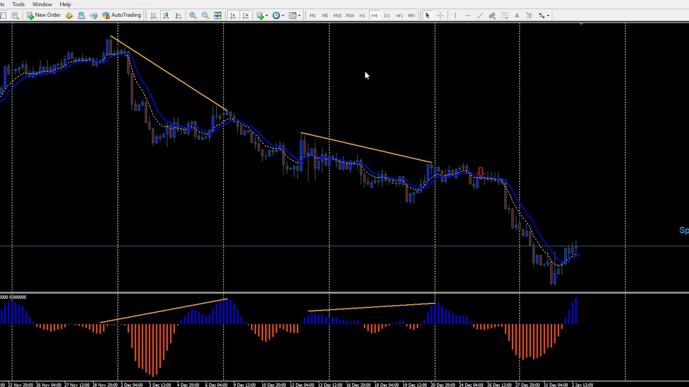
Task: Select the Cursor arrow tool
Action: pyautogui.click(x=427, y=15)
